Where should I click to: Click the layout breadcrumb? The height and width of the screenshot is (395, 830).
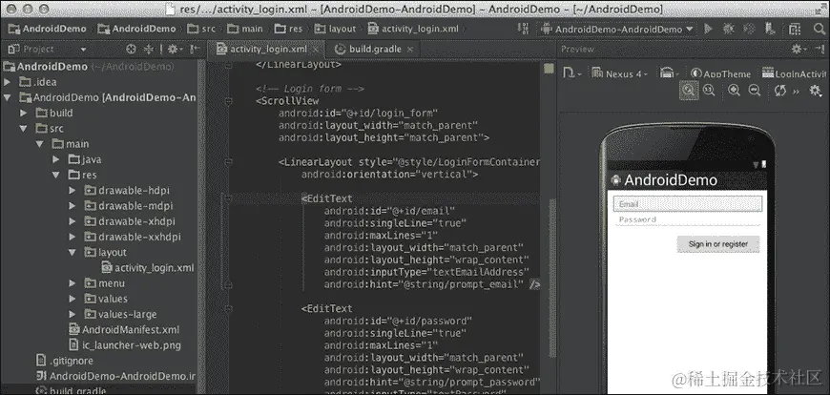coord(336,30)
